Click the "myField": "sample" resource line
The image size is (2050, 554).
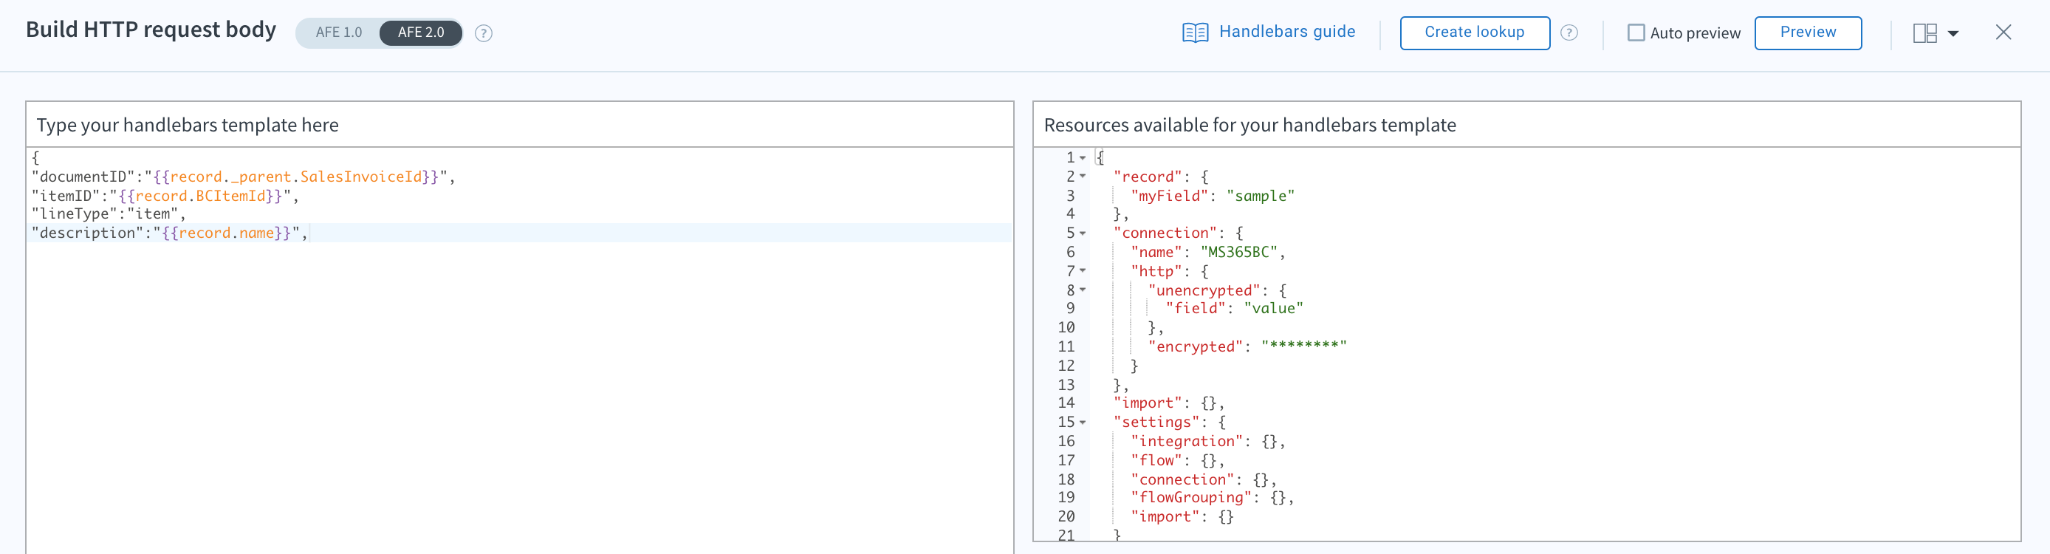pos(1213,195)
